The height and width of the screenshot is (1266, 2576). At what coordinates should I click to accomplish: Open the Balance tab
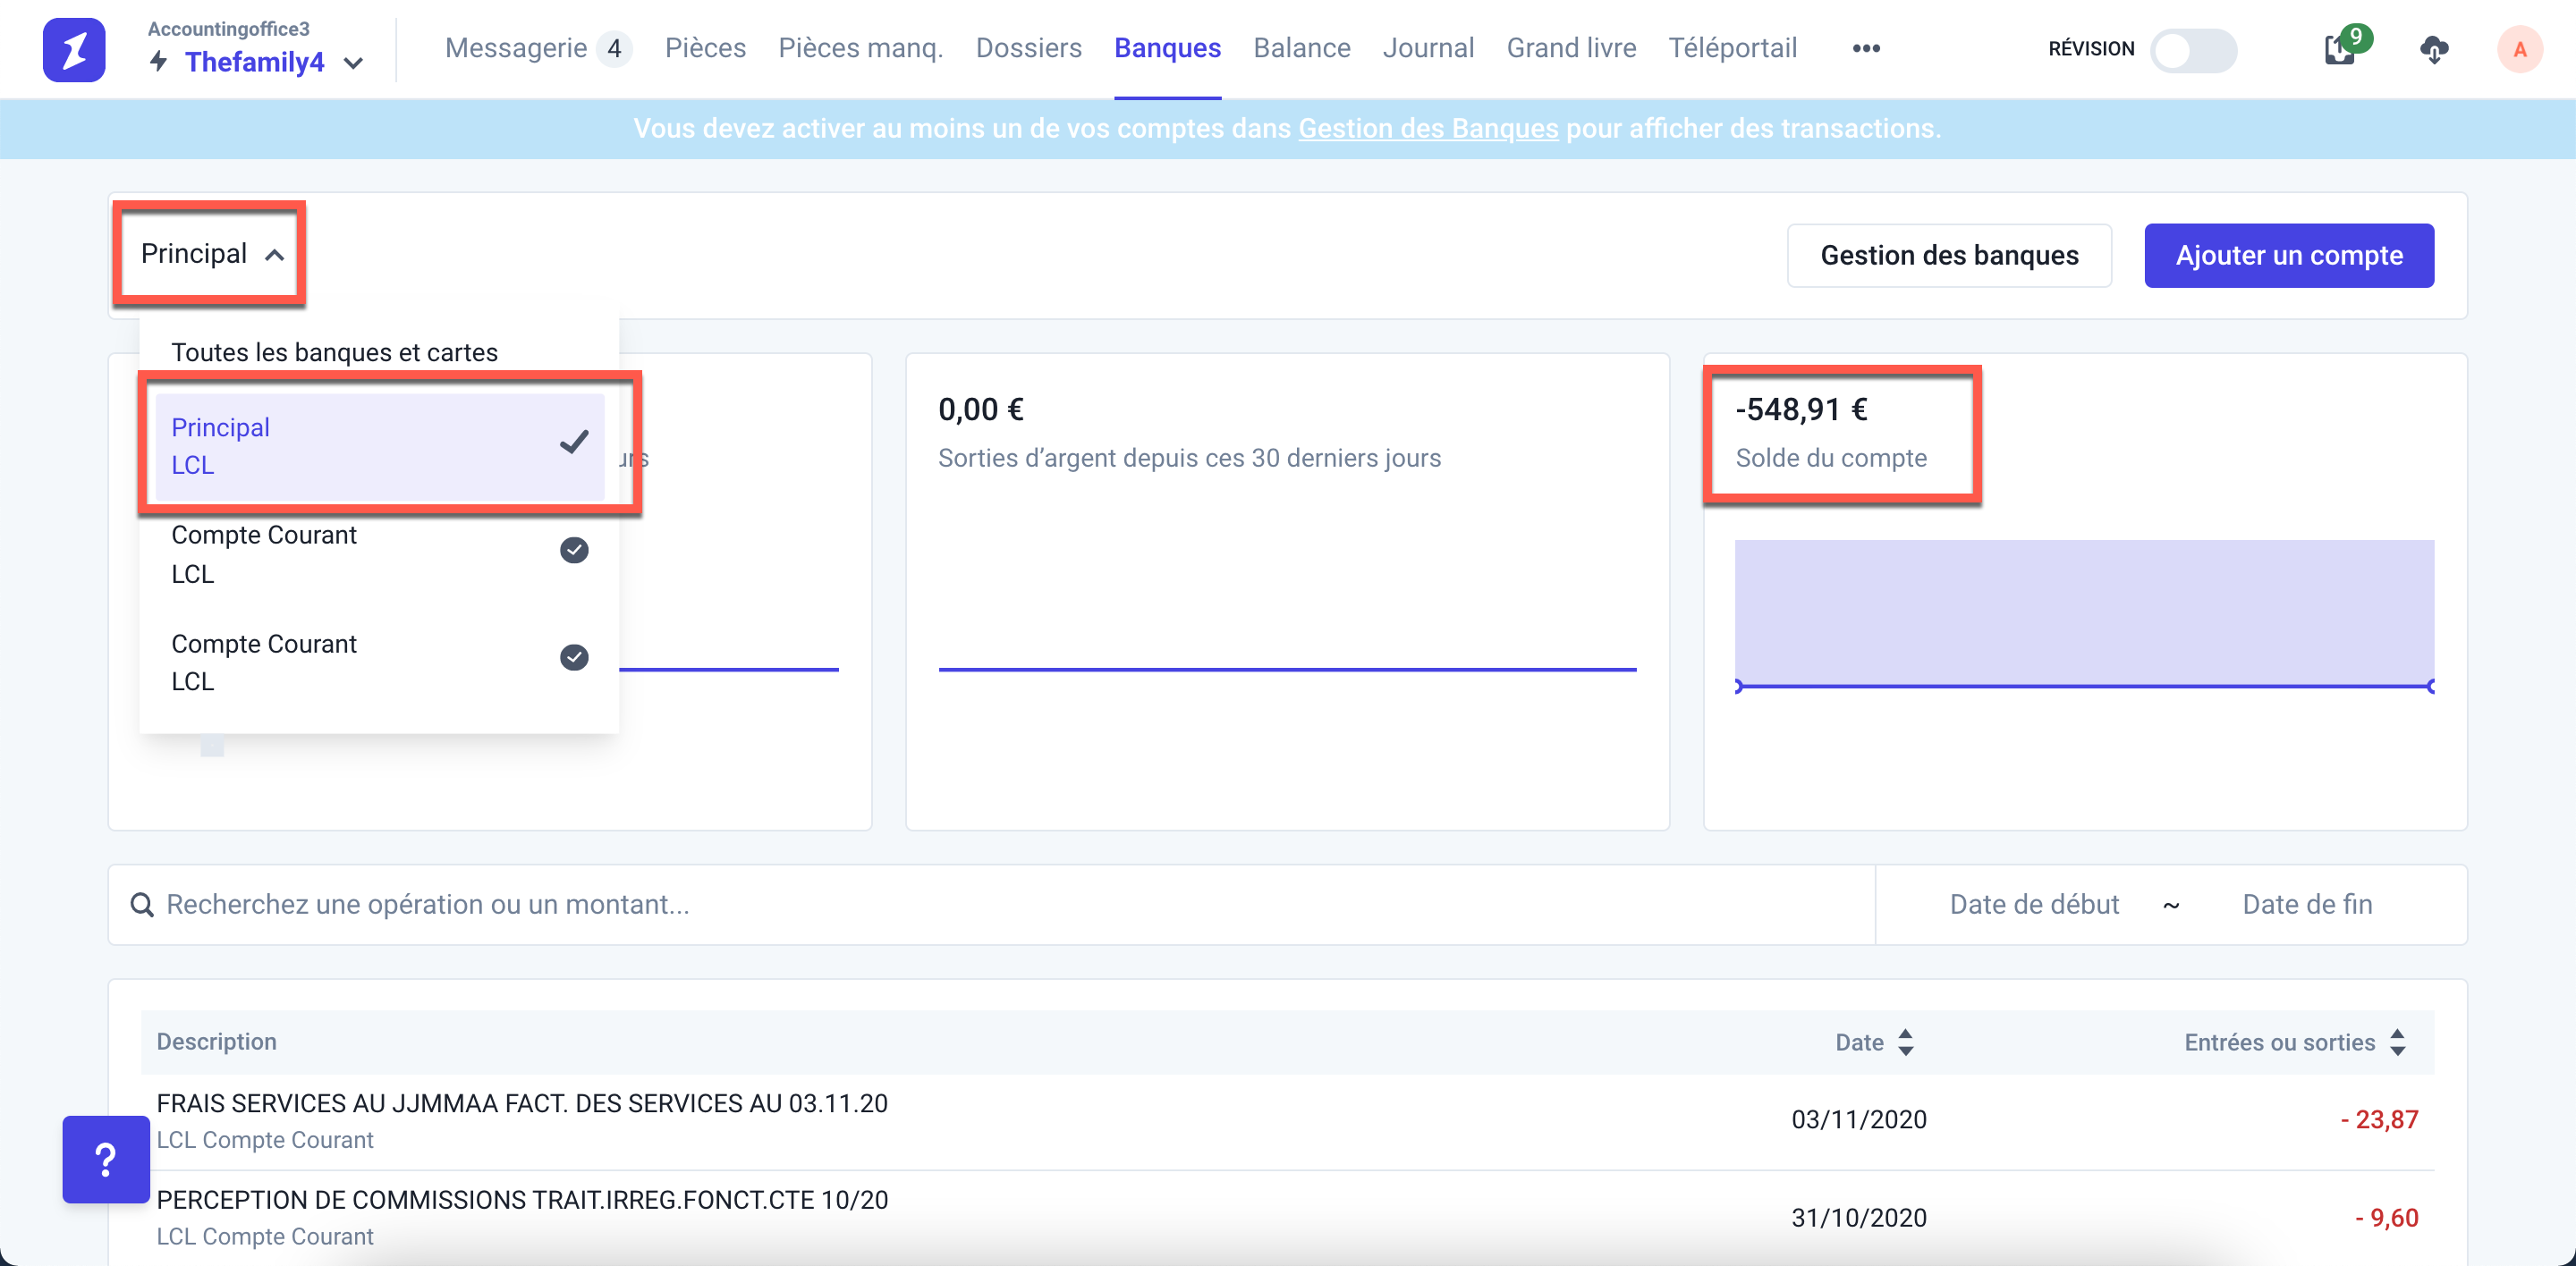[1301, 48]
